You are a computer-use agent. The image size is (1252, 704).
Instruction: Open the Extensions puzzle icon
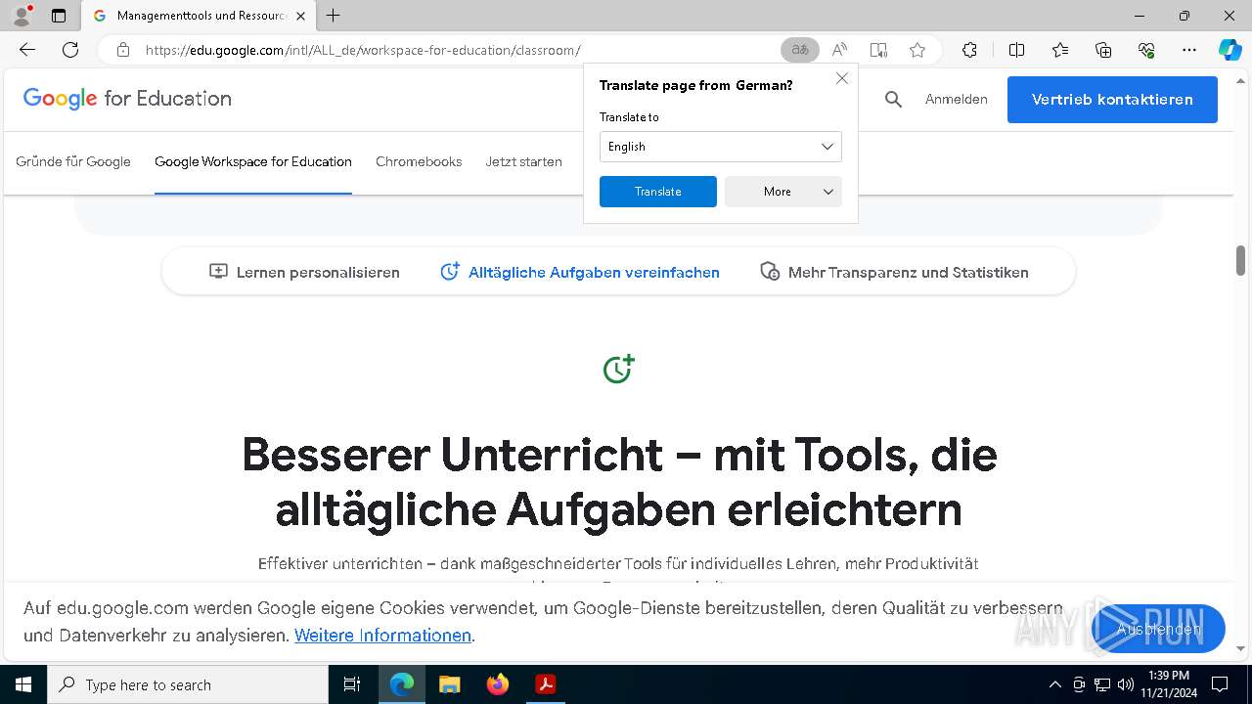pos(969,50)
